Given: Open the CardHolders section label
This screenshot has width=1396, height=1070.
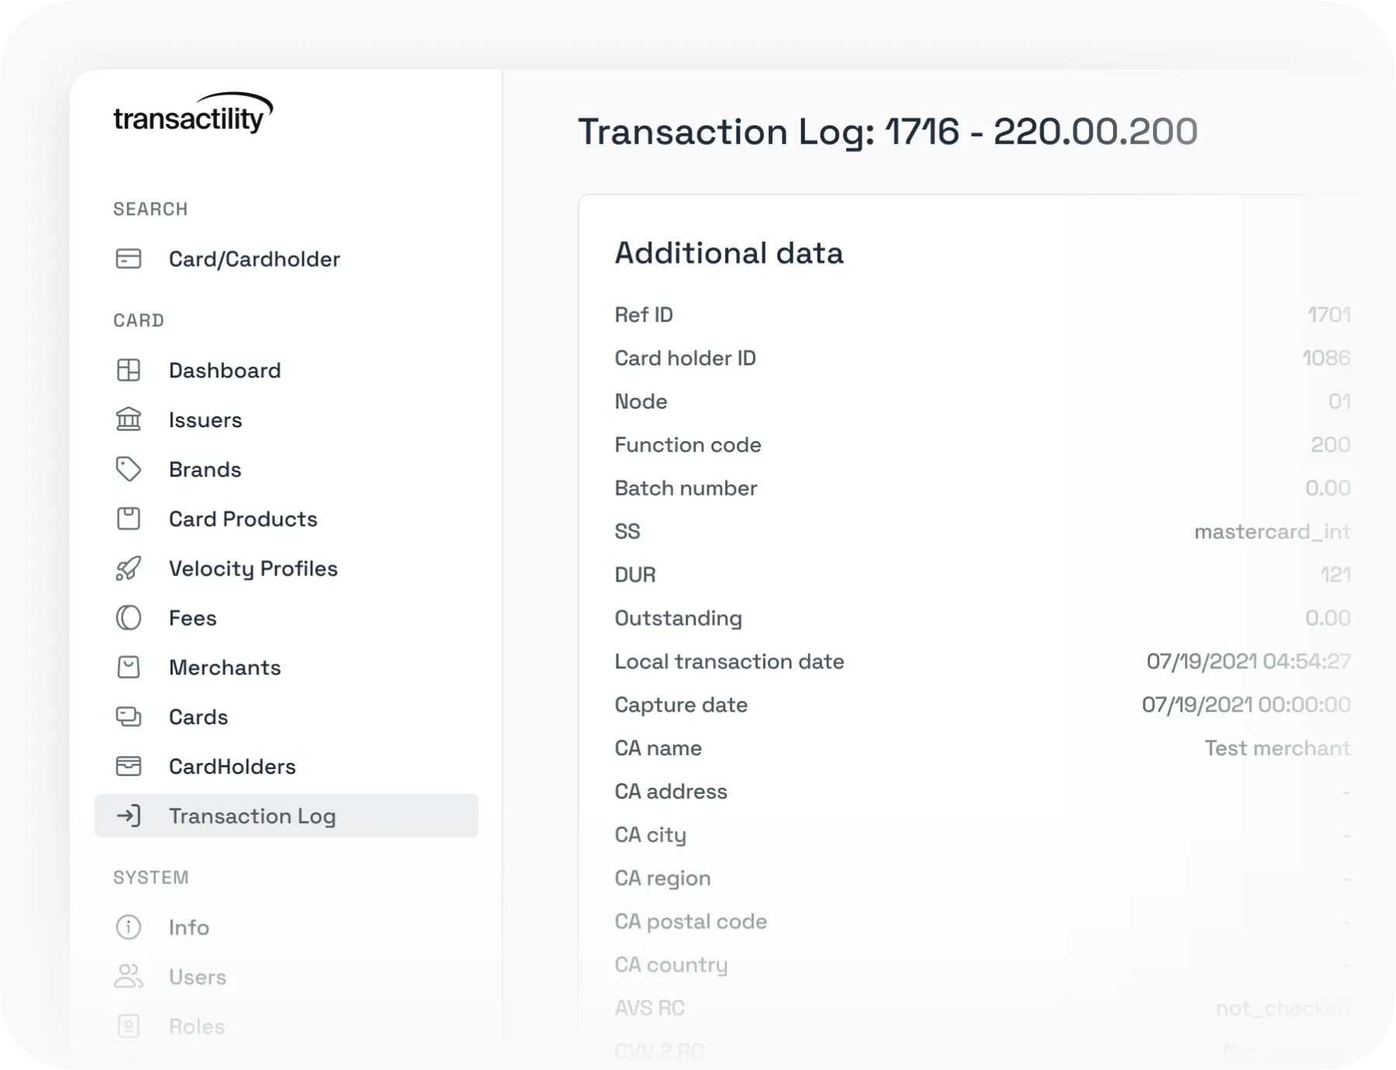Looking at the screenshot, I should pyautogui.click(x=233, y=767).
